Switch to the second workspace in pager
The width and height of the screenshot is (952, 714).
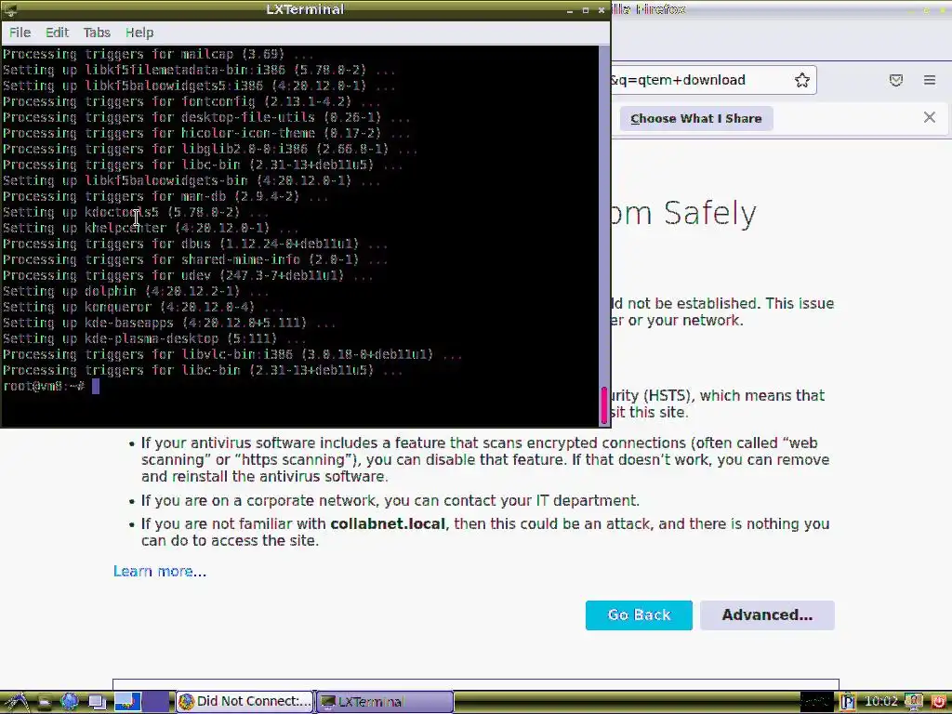156,702
